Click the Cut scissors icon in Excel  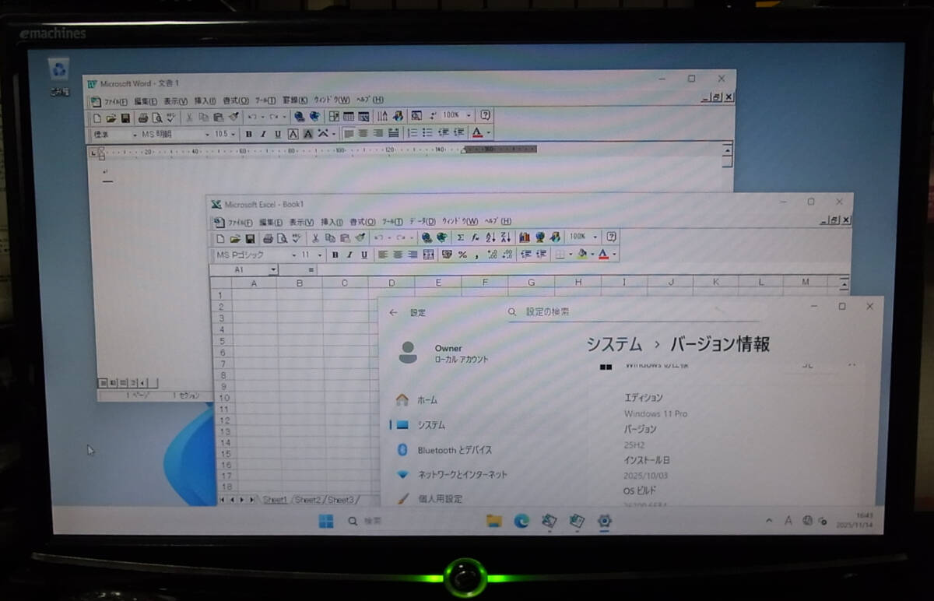(315, 238)
